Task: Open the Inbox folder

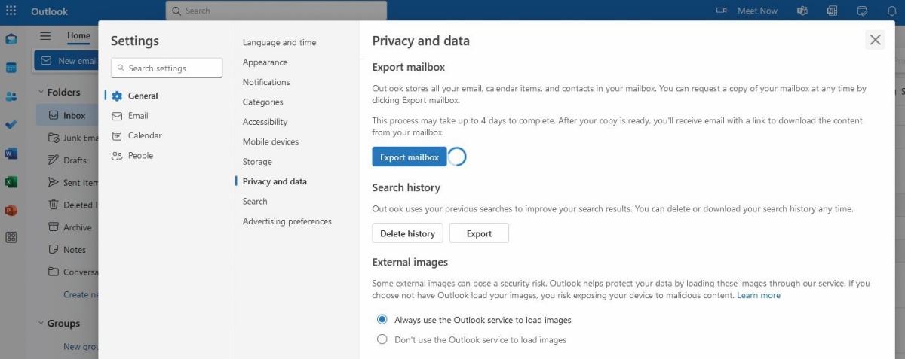Action: 67,116
